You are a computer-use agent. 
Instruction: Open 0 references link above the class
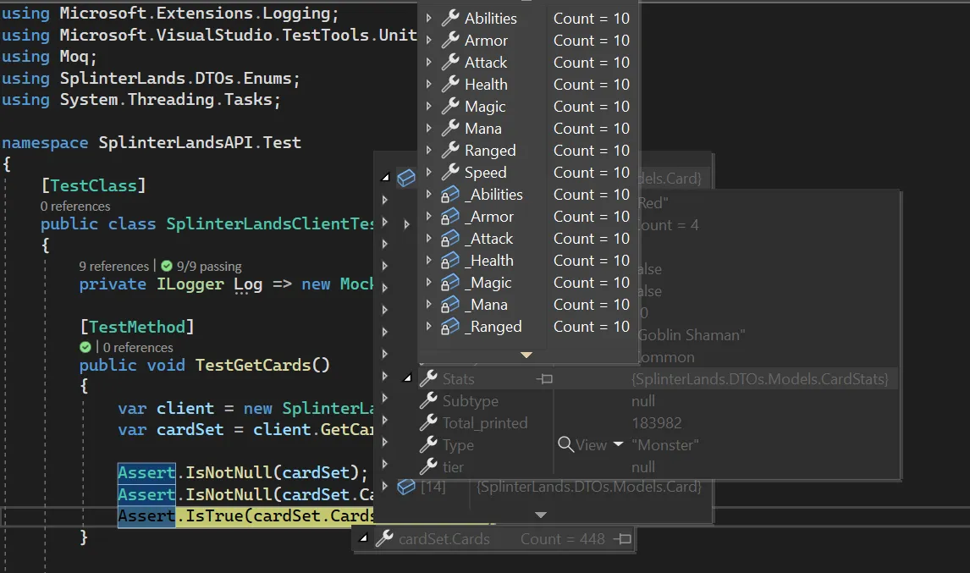pyautogui.click(x=75, y=206)
